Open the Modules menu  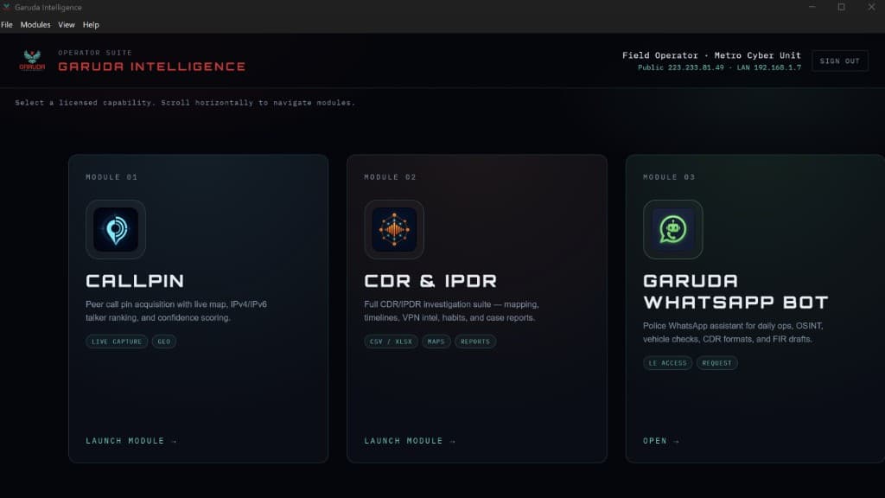point(35,25)
